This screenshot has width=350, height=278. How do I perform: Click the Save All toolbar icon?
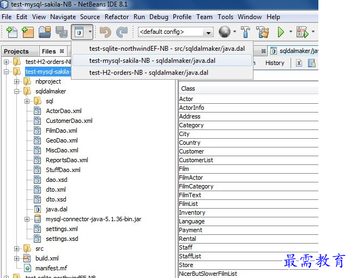pos(62,32)
